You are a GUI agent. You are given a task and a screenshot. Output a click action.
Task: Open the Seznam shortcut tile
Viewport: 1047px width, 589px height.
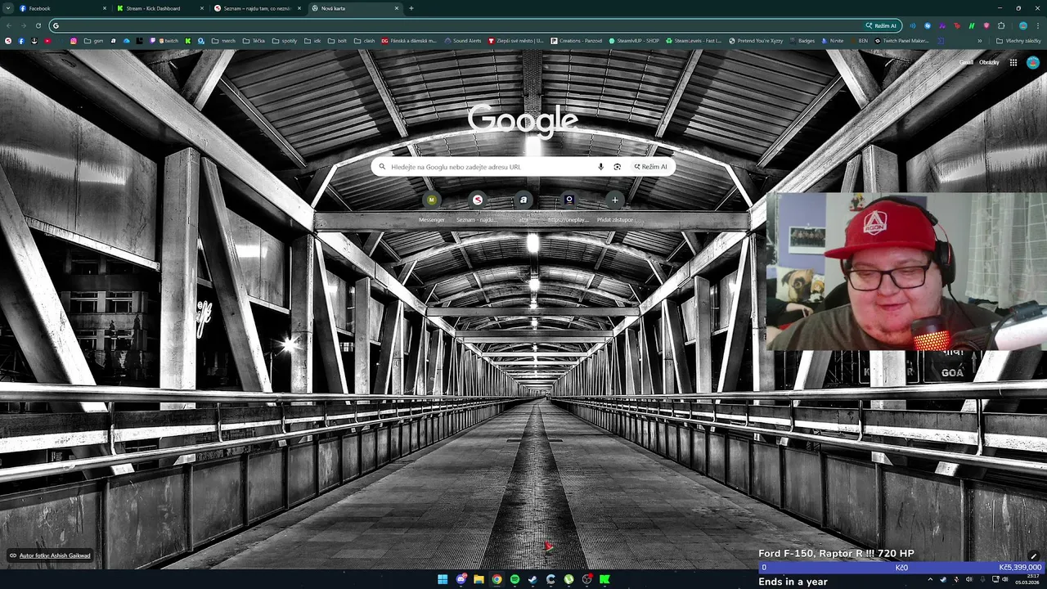point(478,206)
